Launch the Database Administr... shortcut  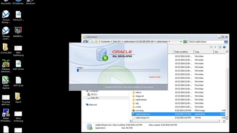6,66
